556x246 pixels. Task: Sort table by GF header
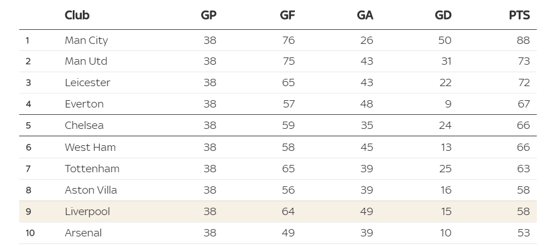tap(287, 15)
